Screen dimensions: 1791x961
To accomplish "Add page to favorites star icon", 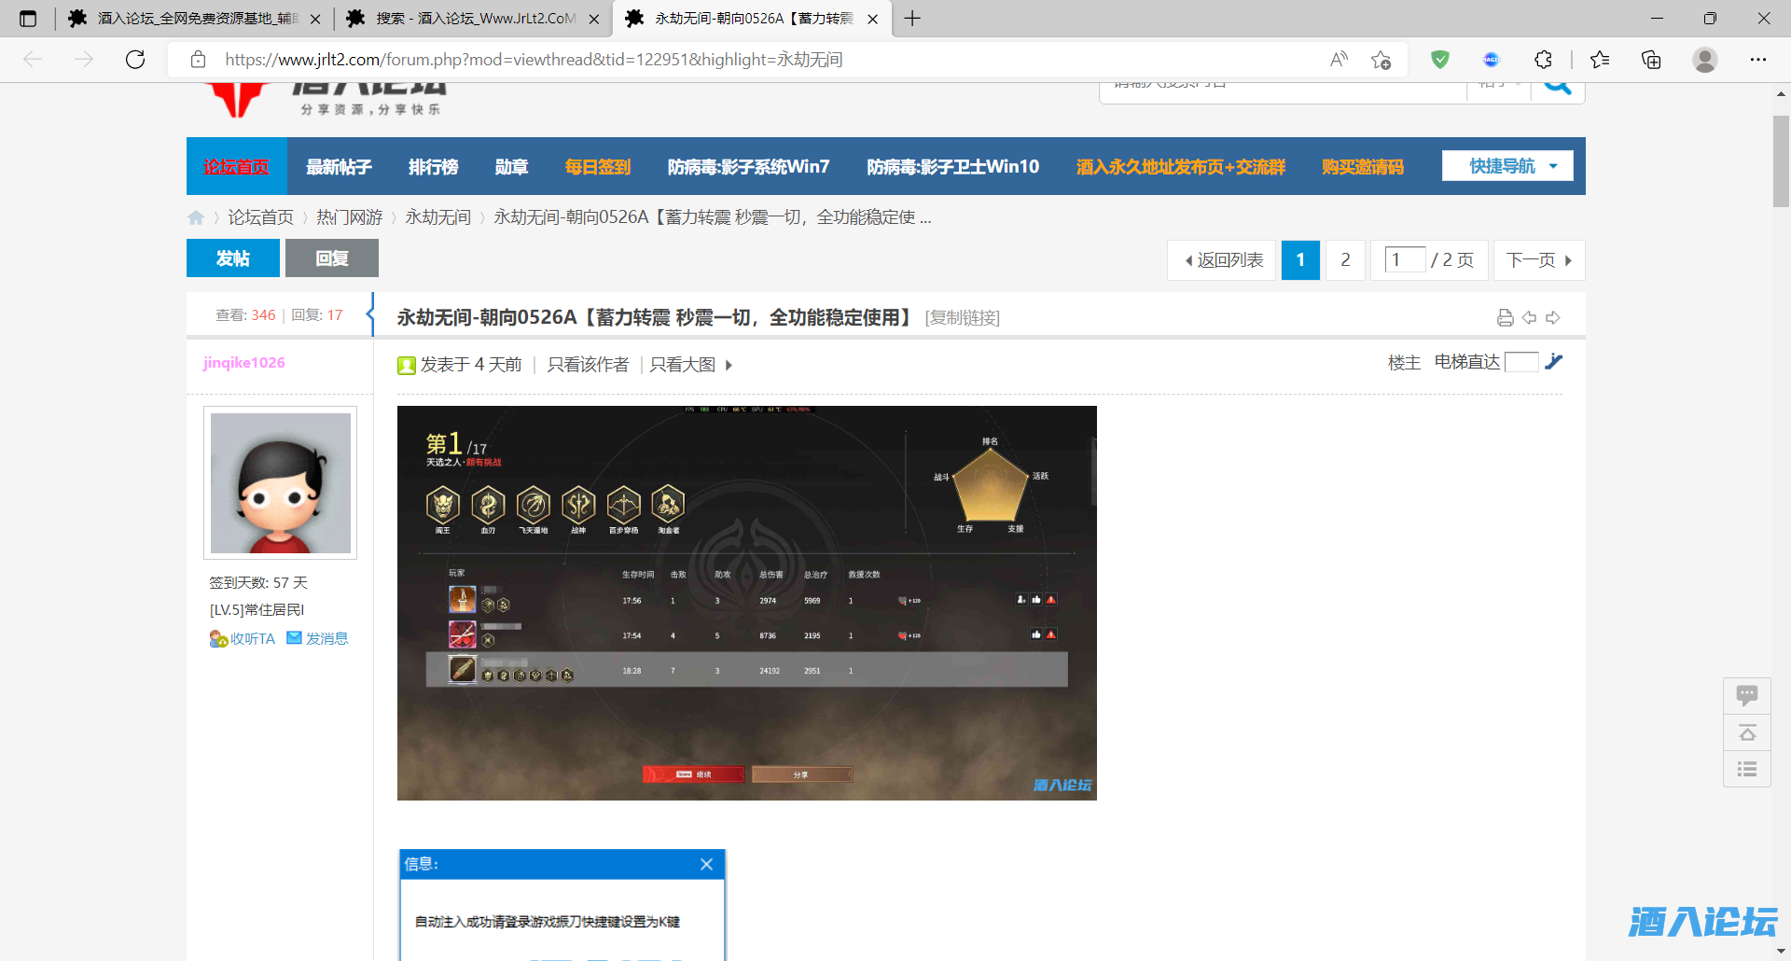I will pos(1381,60).
